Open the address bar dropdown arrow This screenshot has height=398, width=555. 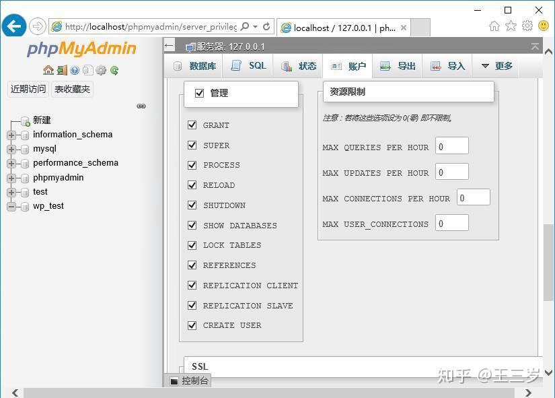[x=255, y=26]
